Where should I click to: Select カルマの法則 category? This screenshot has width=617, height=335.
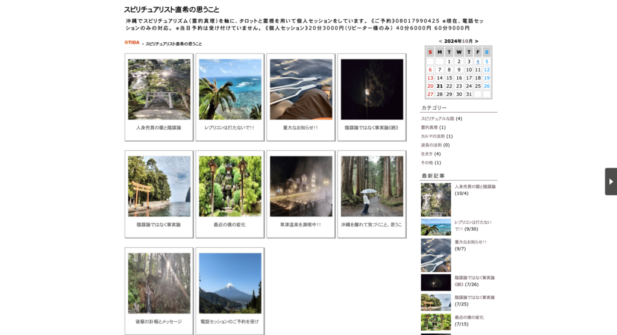click(433, 136)
